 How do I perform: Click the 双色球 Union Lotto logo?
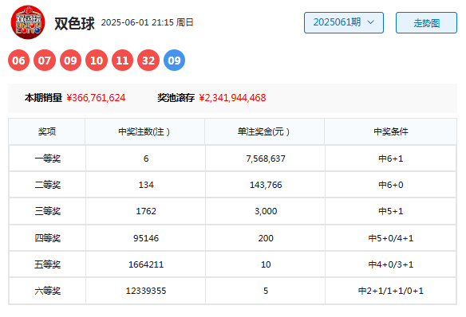28,22
